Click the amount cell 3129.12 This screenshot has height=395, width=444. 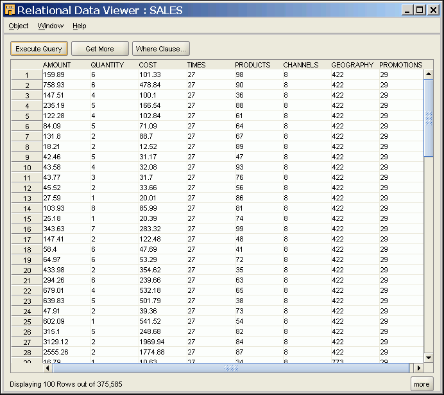click(67, 342)
